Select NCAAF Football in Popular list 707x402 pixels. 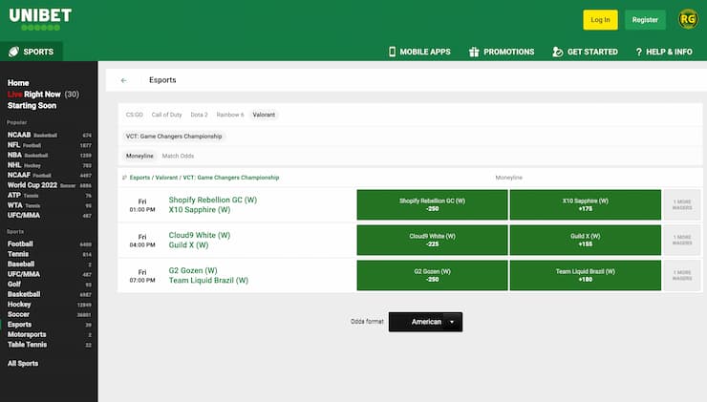pos(49,175)
